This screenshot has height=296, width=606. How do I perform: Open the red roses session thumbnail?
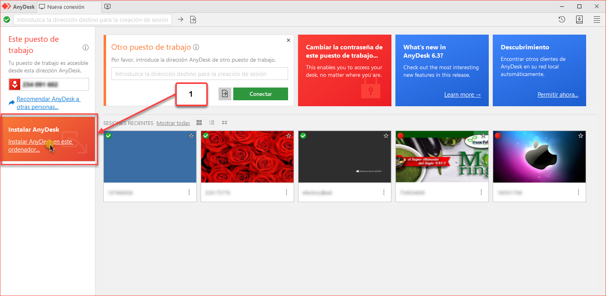pos(248,157)
